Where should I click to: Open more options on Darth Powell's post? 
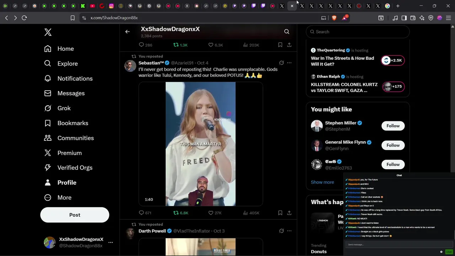point(289,231)
